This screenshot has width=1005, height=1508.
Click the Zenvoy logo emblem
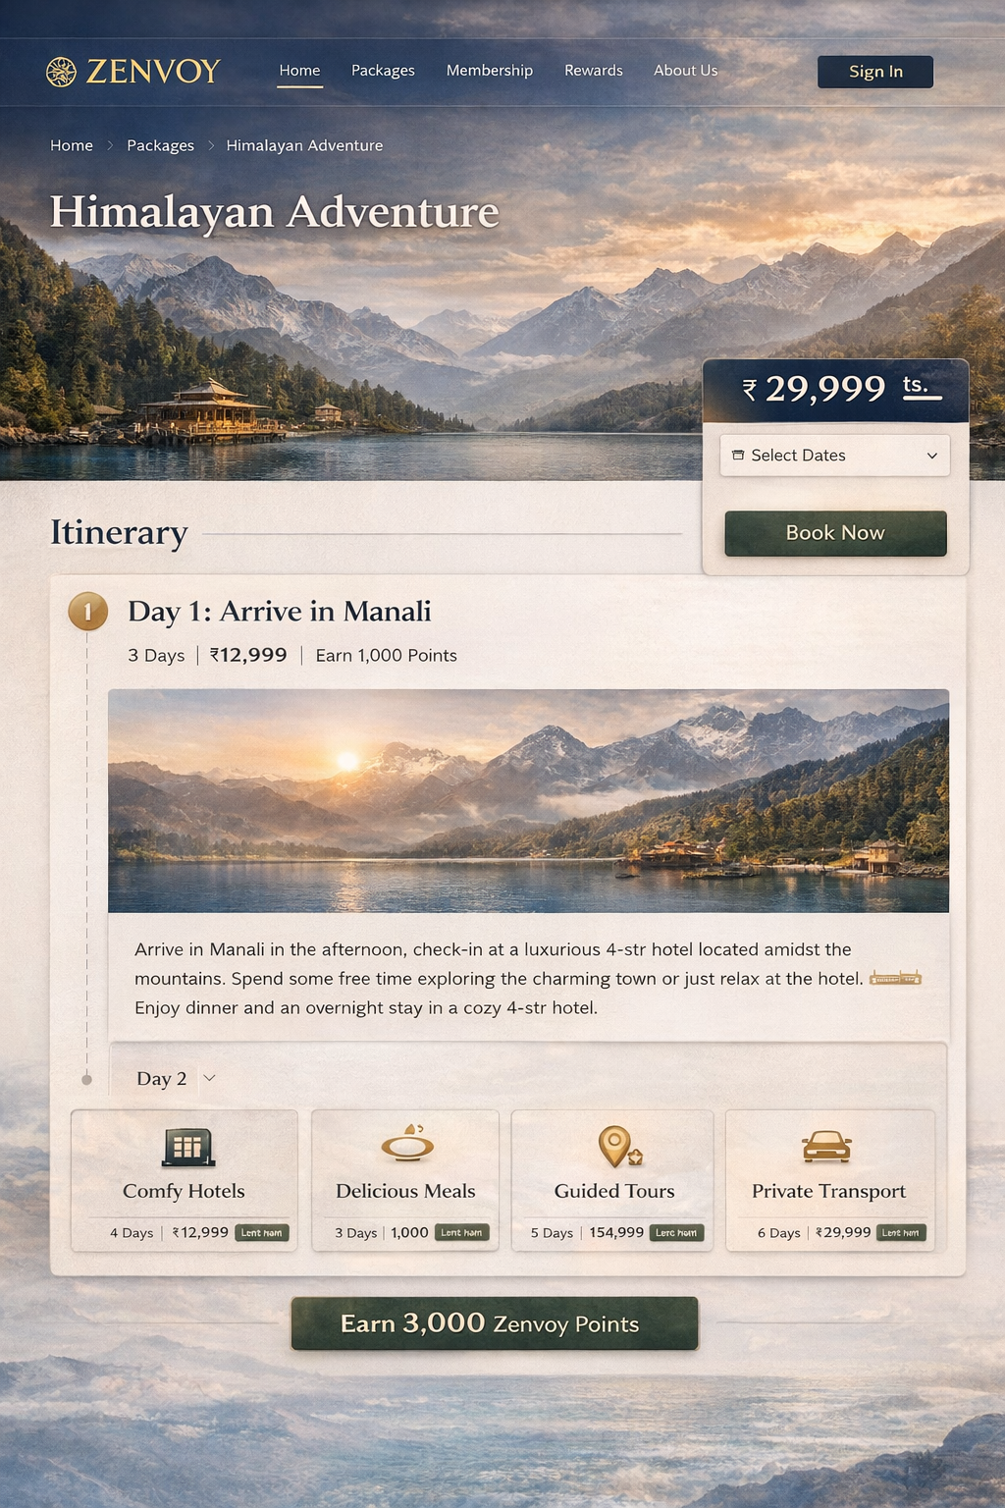tap(61, 72)
